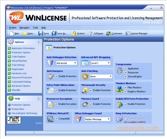167x139 pixels.
Task: Launch License Manager from the toolbar
Action: click(x=128, y=33)
